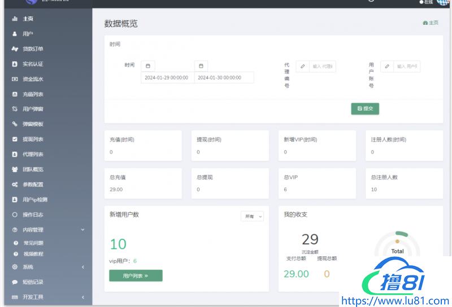Expand the 系统 menu section
The height and width of the screenshot is (307, 452).
pyautogui.click(x=82, y=267)
